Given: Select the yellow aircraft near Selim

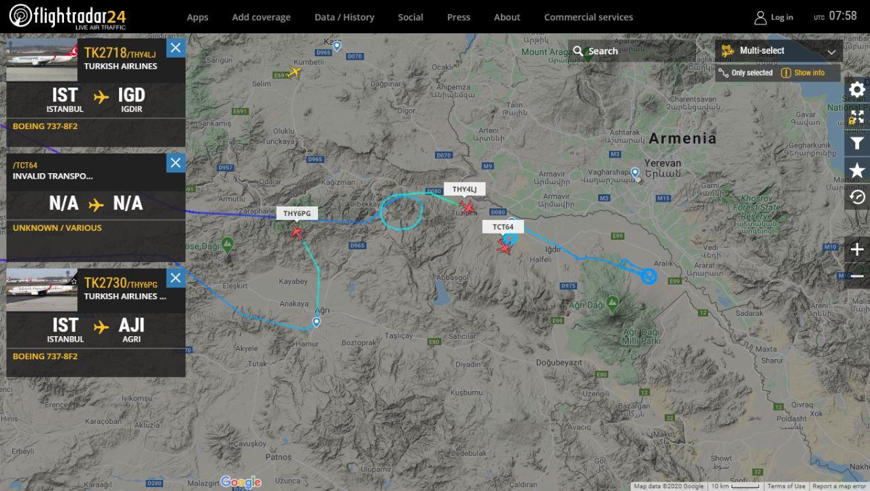Looking at the screenshot, I should pyautogui.click(x=294, y=72).
